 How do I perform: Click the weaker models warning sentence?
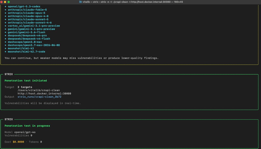[82, 58]
